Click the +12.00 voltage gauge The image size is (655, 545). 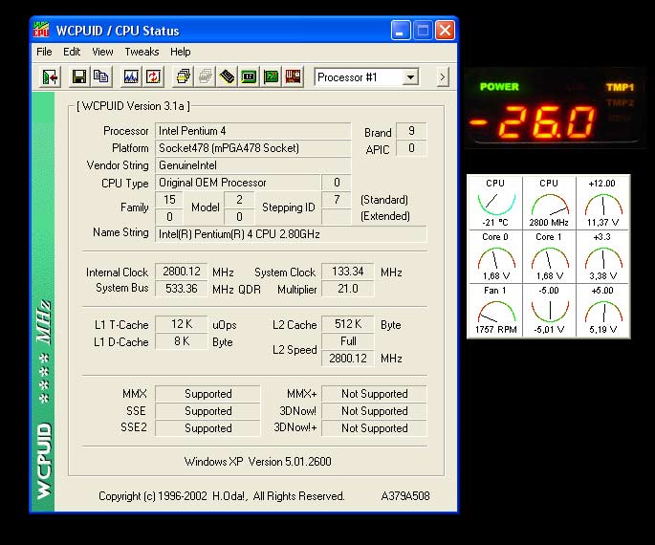(602, 203)
